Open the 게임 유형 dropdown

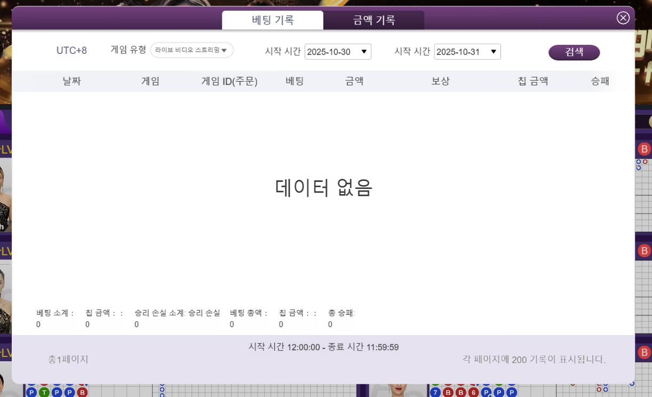click(x=192, y=50)
